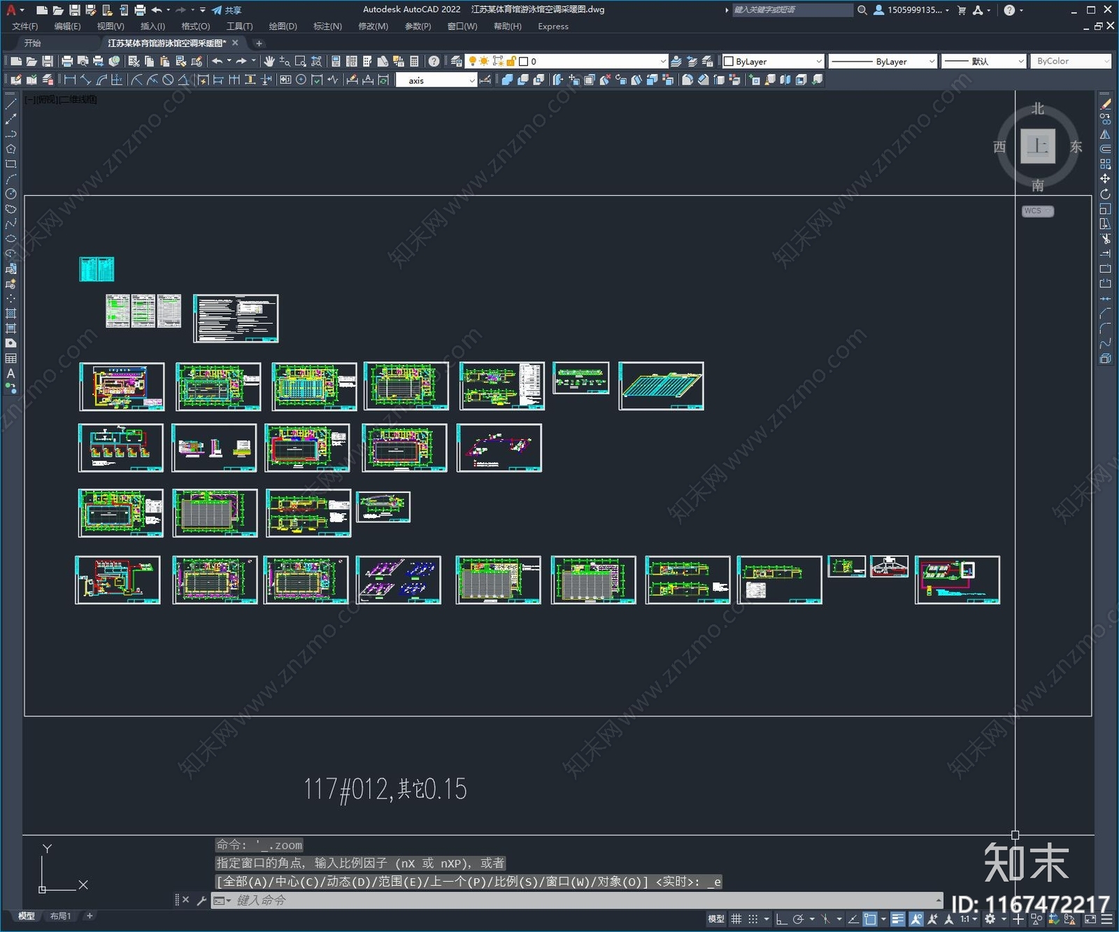Select the Multiline Text A tool
Image resolution: width=1119 pixels, height=932 pixels.
pyautogui.click(x=10, y=373)
